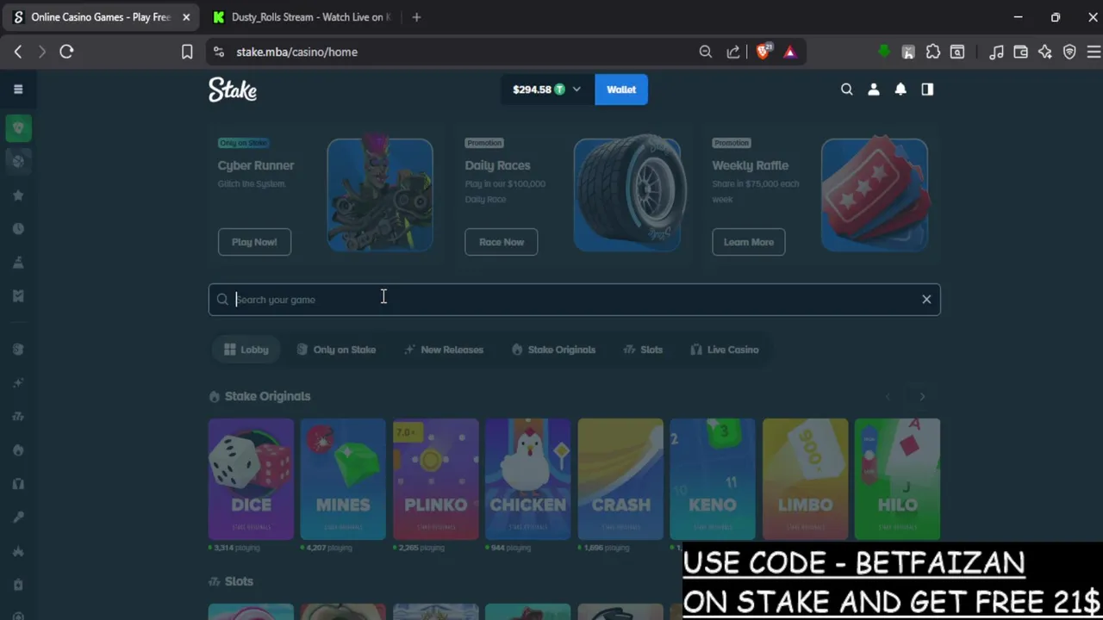Open Favourites star in sidebar
The image size is (1103, 620).
[18, 195]
